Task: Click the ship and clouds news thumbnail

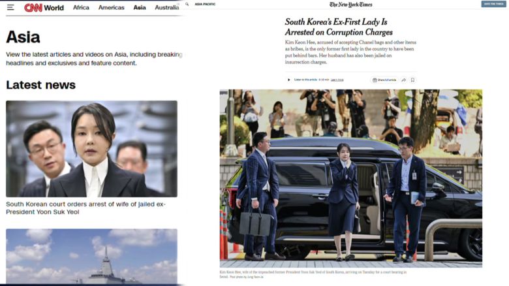Action: point(91,256)
